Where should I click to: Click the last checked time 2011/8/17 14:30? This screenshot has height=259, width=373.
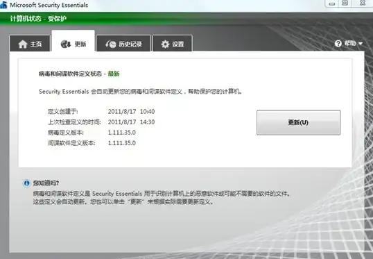tap(131, 122)
